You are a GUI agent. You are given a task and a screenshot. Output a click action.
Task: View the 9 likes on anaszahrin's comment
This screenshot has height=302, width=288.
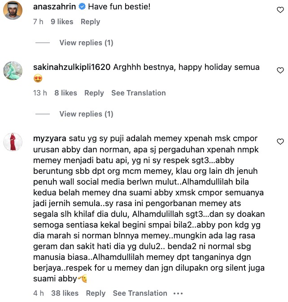coord(62,22)
